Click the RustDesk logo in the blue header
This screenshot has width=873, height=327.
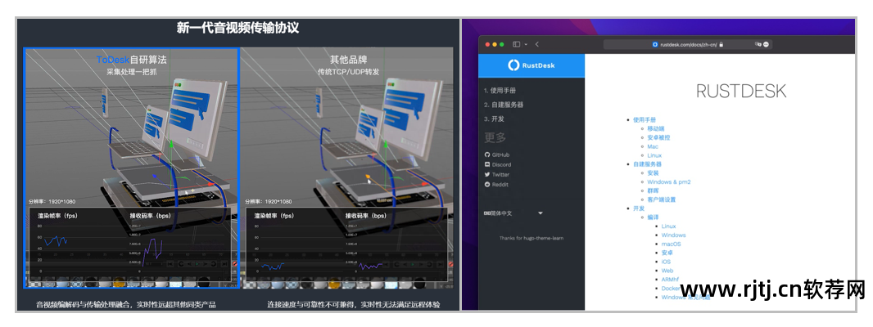pyautogui.click(x=531, y=65)
